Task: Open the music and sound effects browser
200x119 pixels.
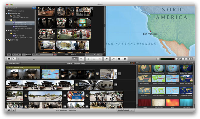Action: (x=178, y=59)
